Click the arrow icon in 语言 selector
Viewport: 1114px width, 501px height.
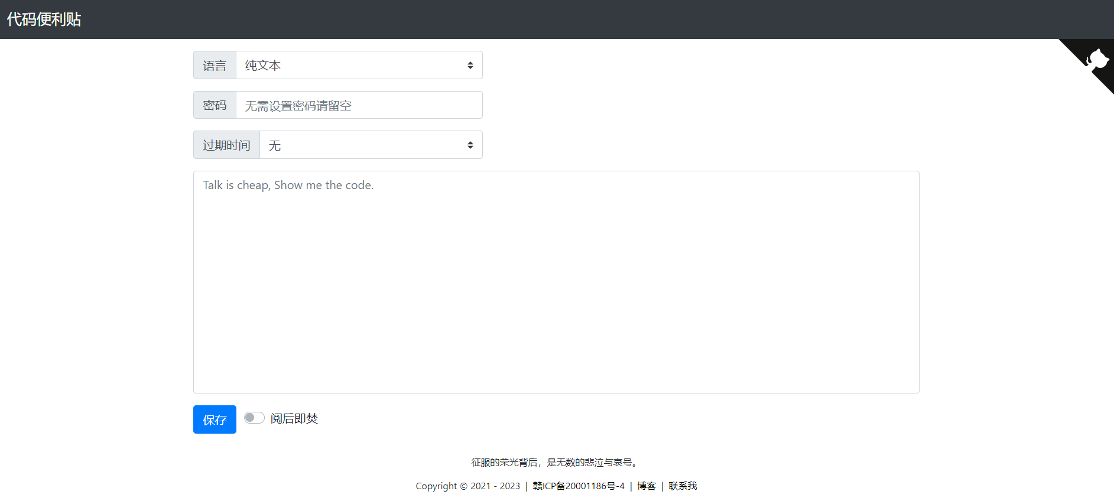tap(470, 66)
